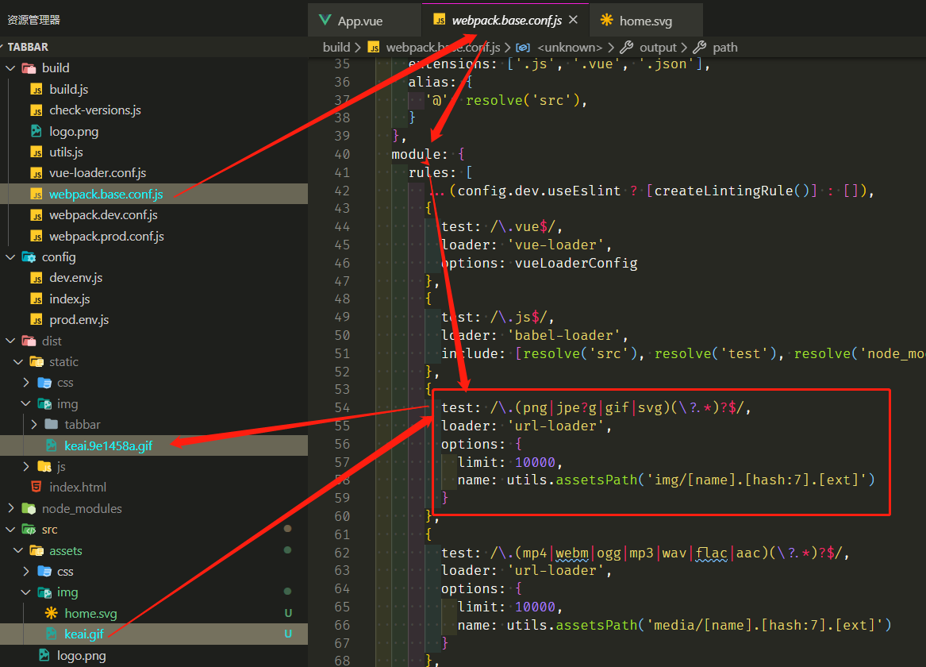
Task: Collapse the dist folder
Action: pos(10,341)
